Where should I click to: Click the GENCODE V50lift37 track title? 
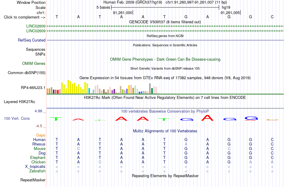tap(165, 22)
